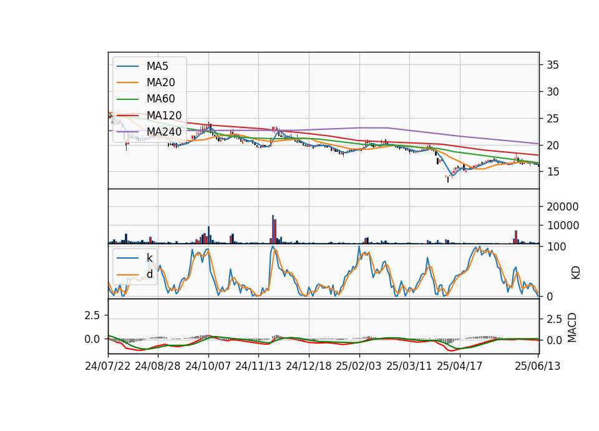Click right MACD axis value 0.0
The height and width of the screenshot is (431, 599).
[554, 340]
